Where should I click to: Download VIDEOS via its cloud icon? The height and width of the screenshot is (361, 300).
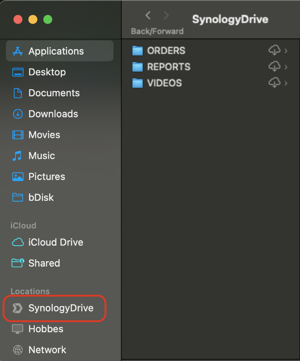coord(274,83)
